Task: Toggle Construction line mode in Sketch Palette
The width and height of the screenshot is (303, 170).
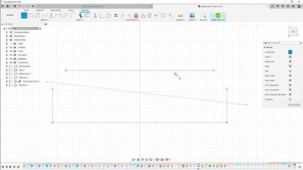Action: [x=290, y=52]
